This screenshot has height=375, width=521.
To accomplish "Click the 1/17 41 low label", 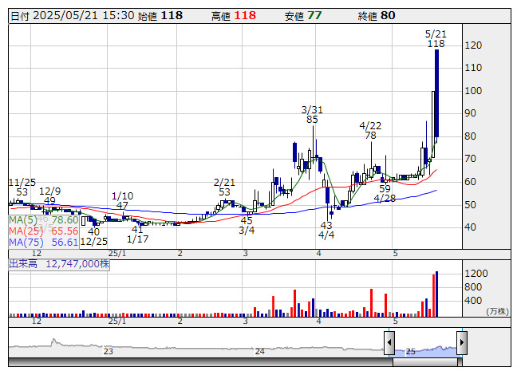I will pos(137,234).
